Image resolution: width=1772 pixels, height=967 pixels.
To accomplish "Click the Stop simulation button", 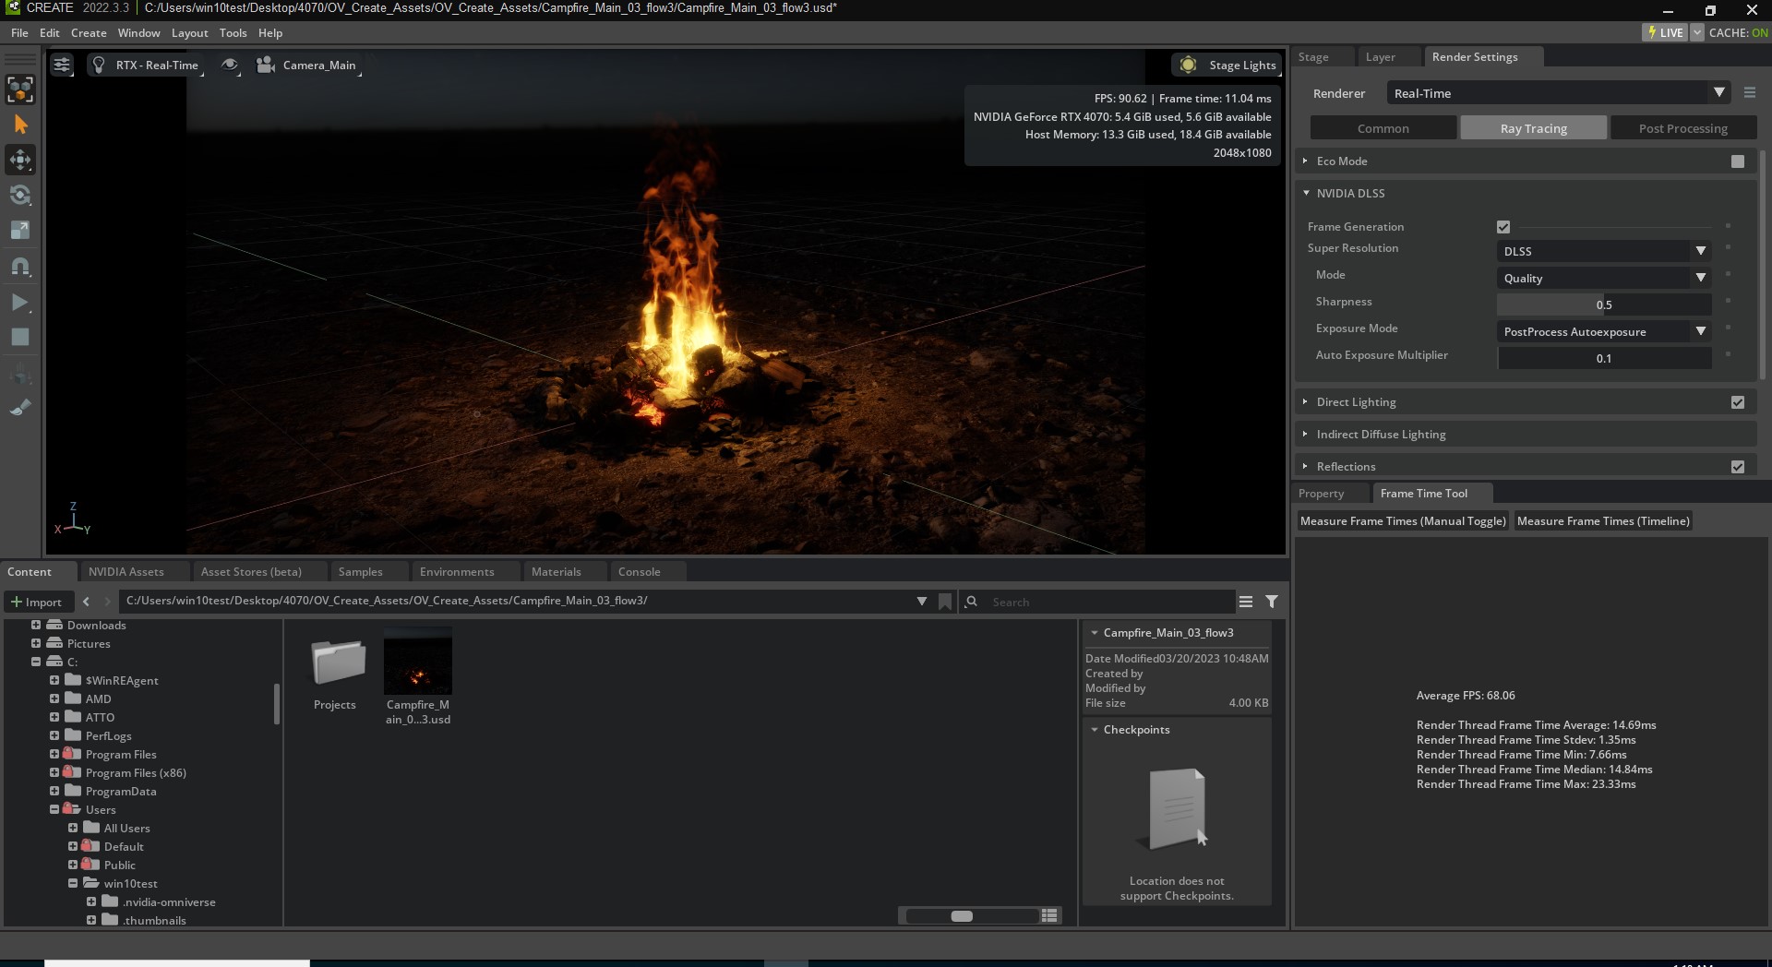I will click(x=20, y=337).
